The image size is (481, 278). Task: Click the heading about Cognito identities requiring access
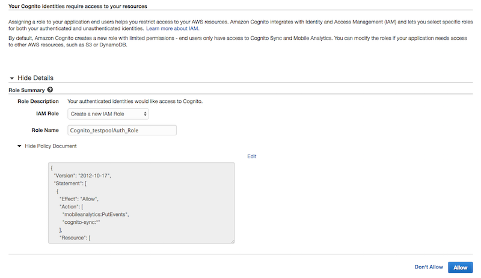coord(78,6)
